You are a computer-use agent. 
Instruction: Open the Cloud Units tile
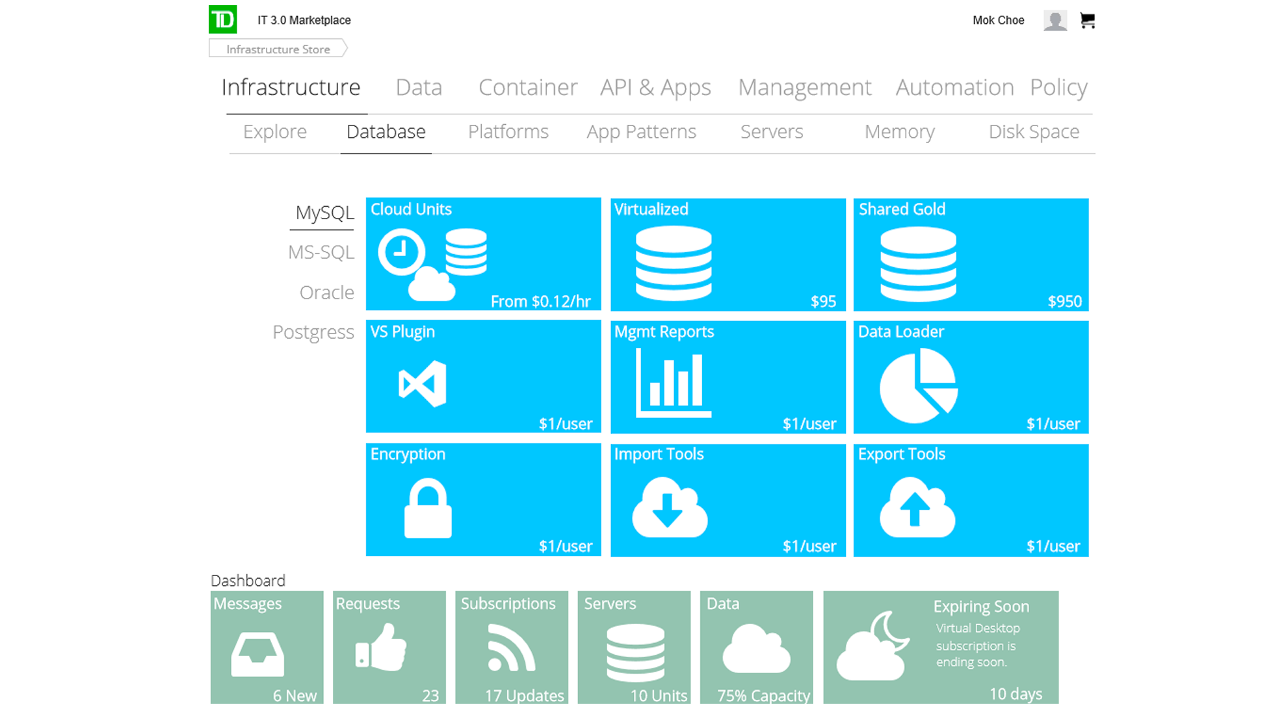tap(483, 254)
